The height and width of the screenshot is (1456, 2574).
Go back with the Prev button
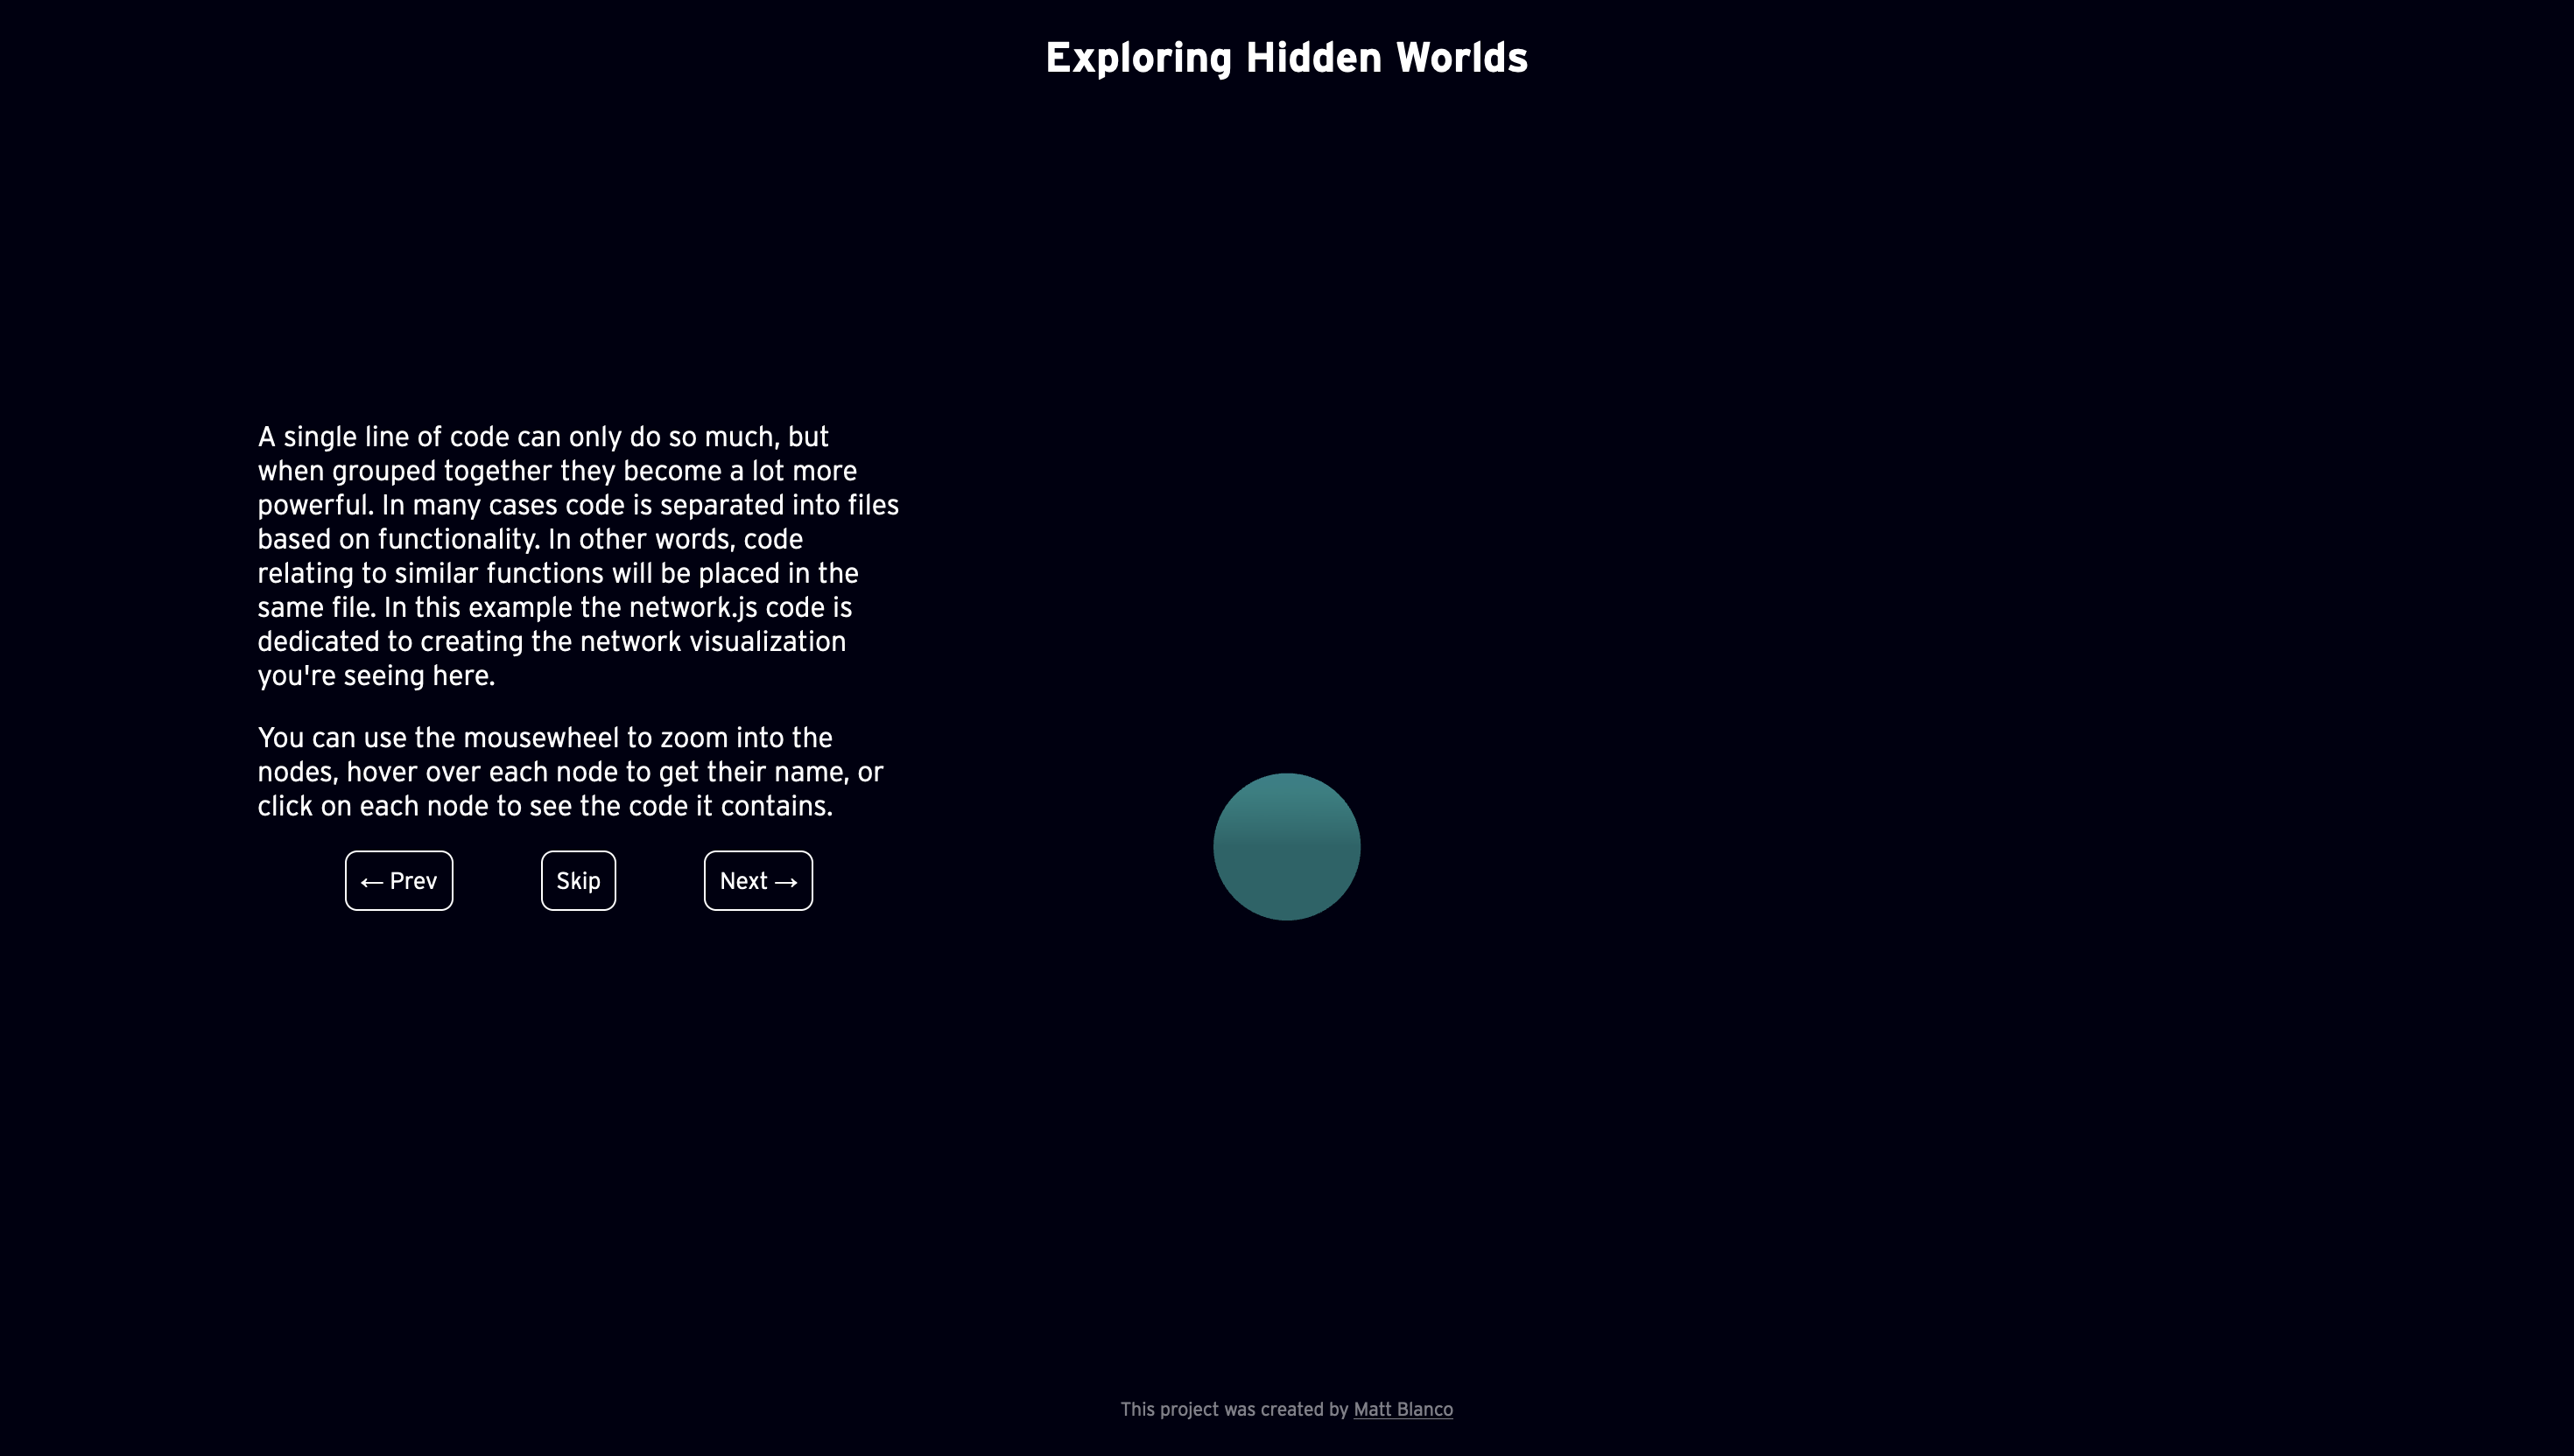398,881
